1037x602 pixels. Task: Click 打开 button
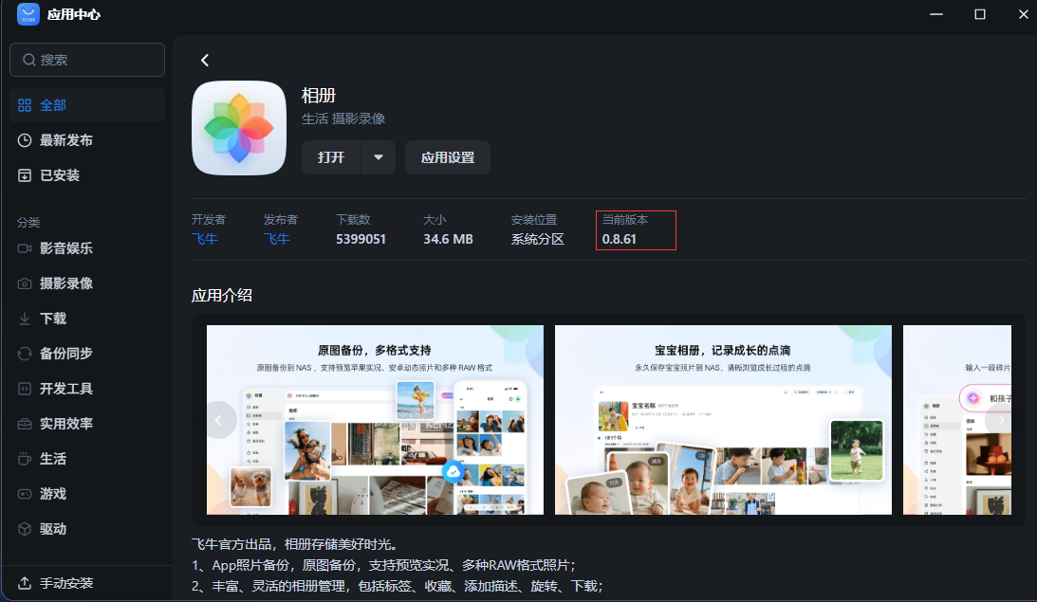pos(331,157)
